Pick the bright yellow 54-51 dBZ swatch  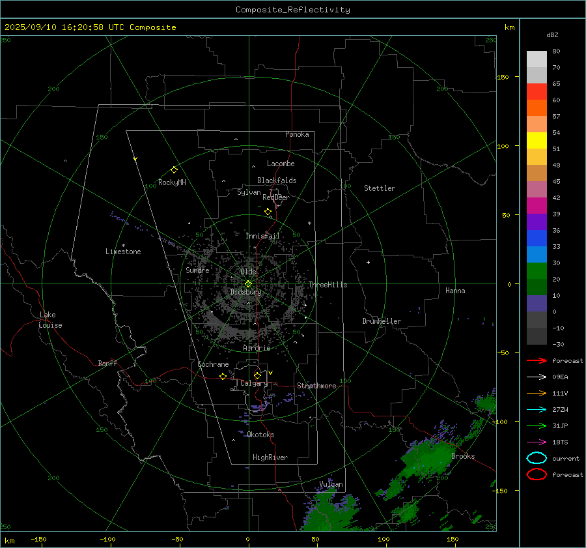537,141
